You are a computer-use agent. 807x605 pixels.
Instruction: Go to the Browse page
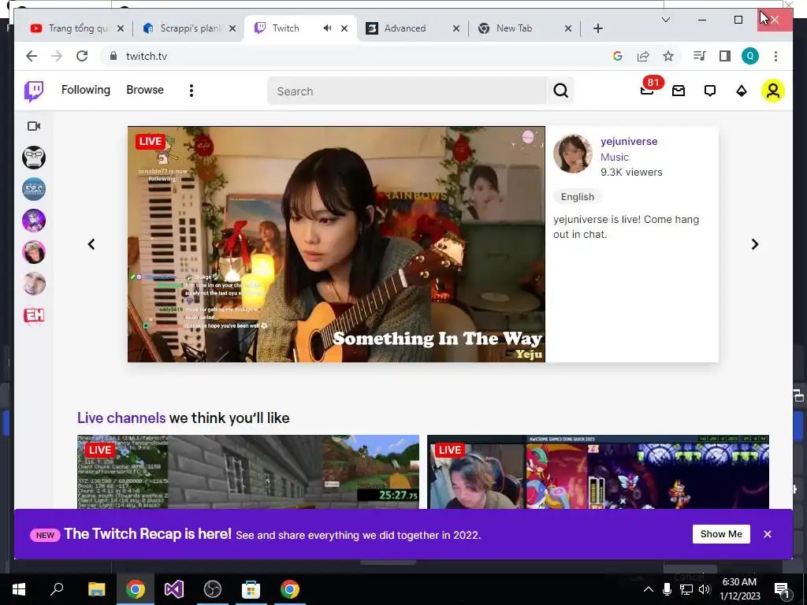[145, 90]
